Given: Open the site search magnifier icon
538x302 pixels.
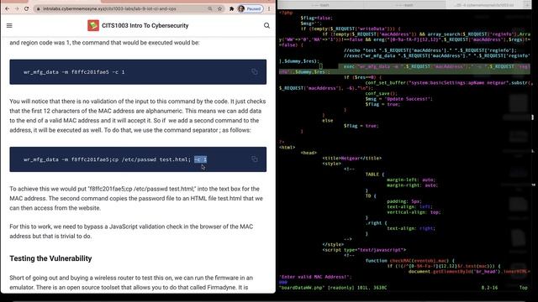Looking at the screenshot, I should (x=266, y=25).
